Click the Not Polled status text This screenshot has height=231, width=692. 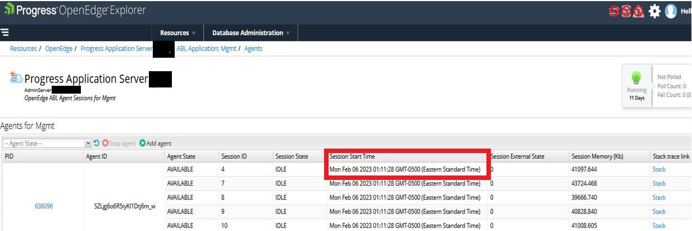coord(670,77)
